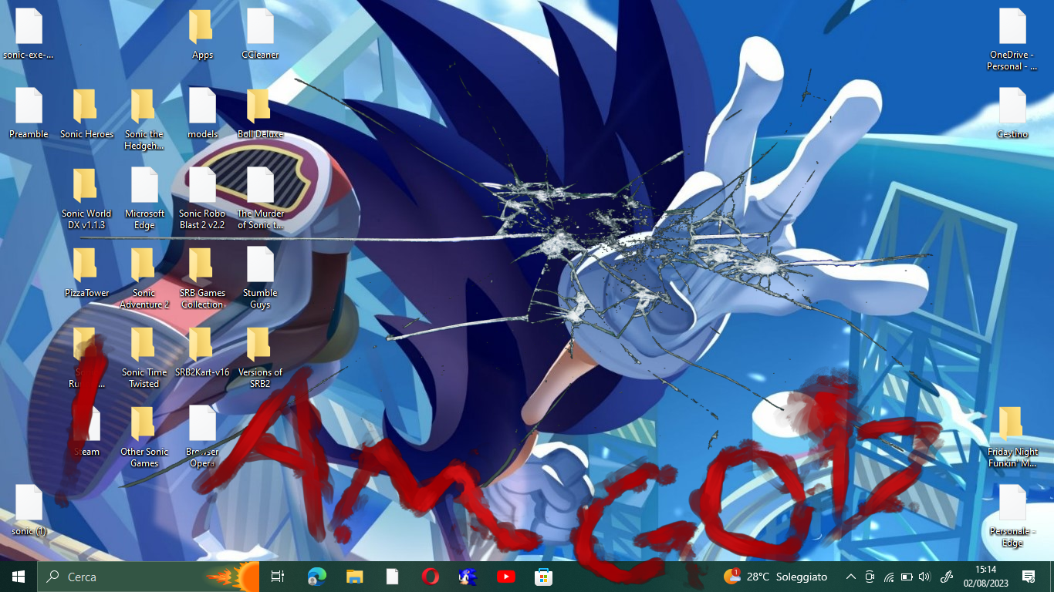The image size is (1054, 592).
Task: Open YouTube from the taskbar
Action: [505, 577]
